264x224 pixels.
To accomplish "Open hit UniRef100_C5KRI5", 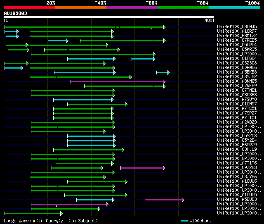I will tap(237, 49).
